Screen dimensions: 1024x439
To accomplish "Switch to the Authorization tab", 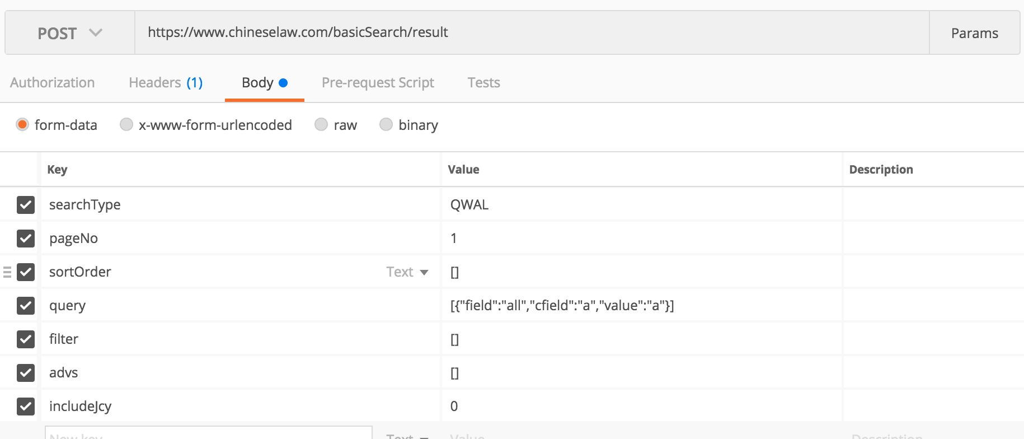I will (x=53, y=83).
